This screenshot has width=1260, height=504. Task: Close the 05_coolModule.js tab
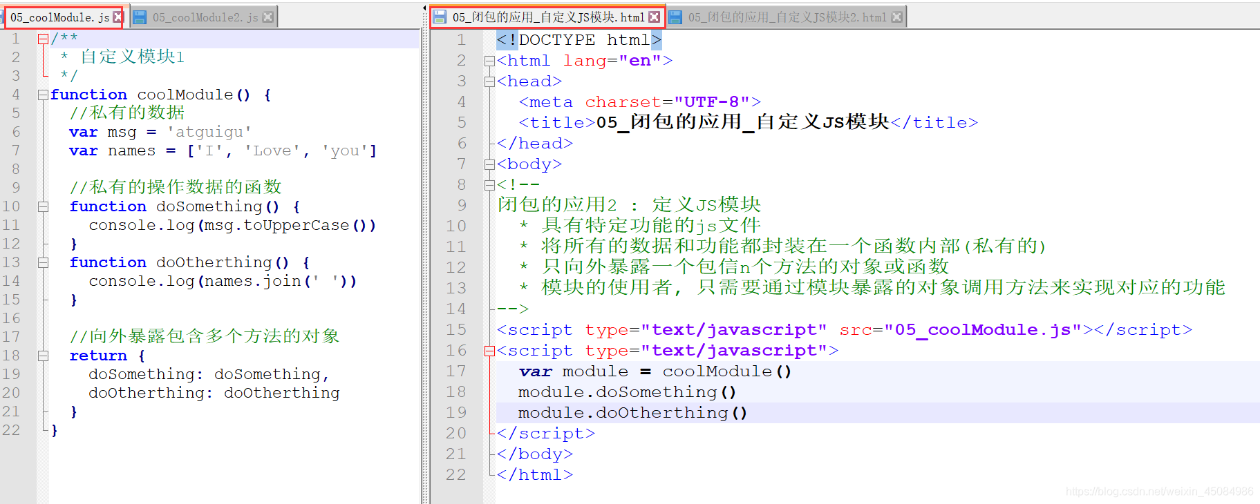click(117, 17)
